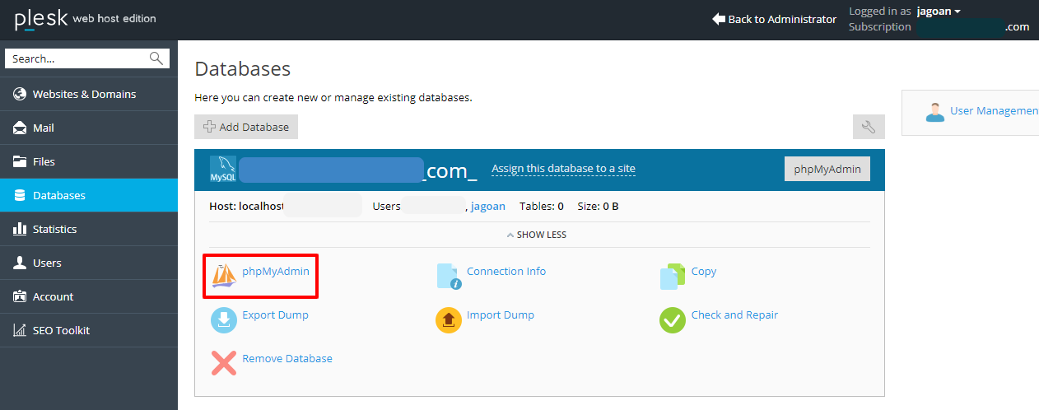Click the Import Dump link
This screenshot has width=1039, height=410.
501,314
